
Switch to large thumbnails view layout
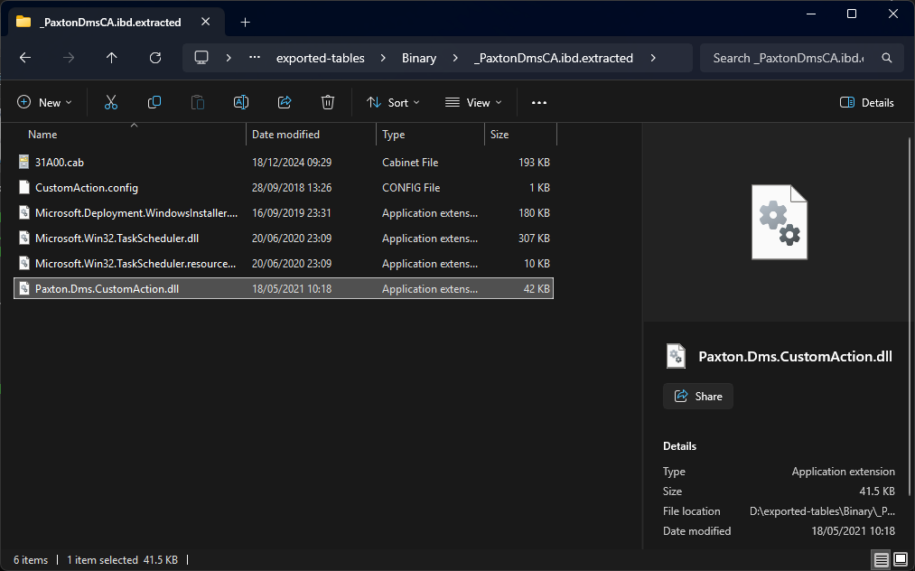click(900, 560)
